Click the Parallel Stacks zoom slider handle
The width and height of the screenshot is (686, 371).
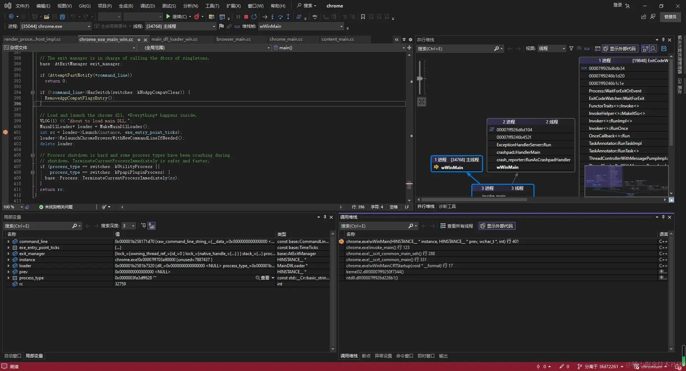coord(420,78)
